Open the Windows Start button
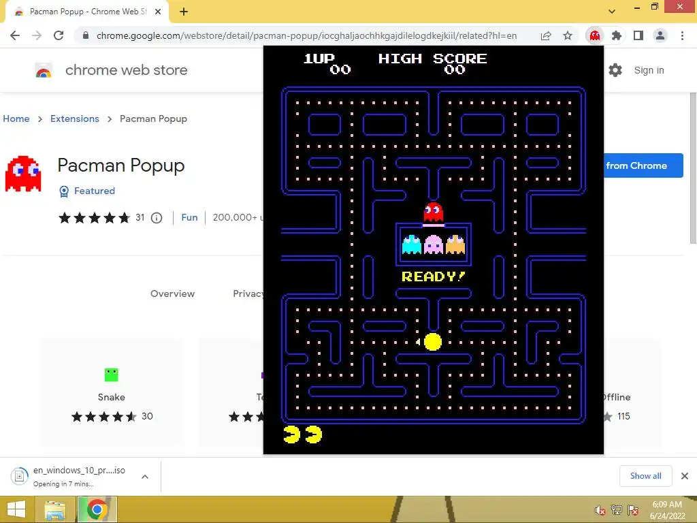The image size is (697, 523). pyautogui.click(x=16, y=509)
